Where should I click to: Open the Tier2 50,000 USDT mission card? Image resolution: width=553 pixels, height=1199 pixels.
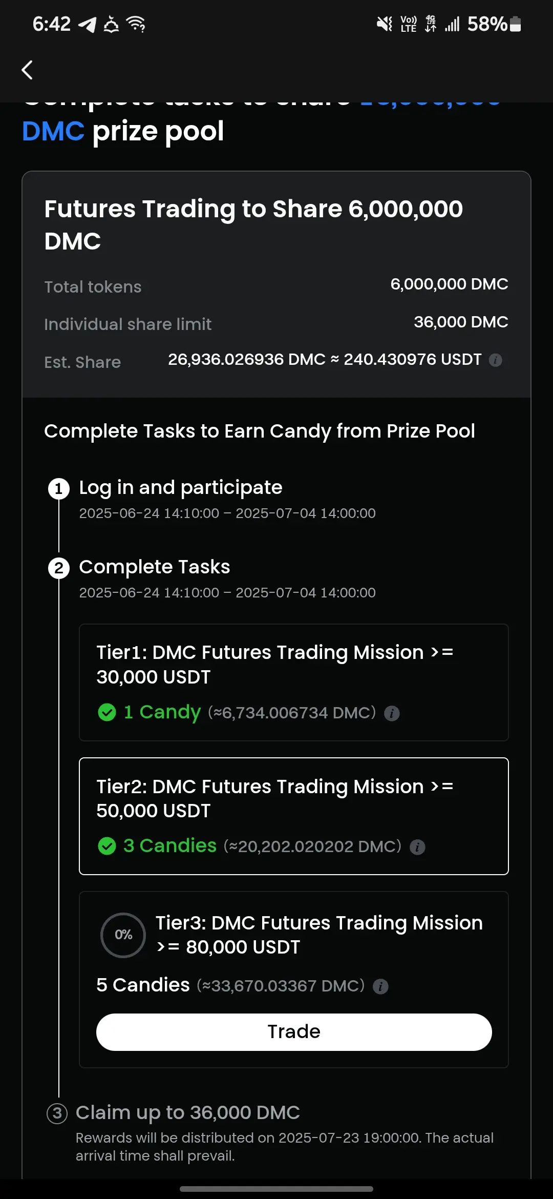click(294, 816)
